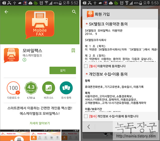Screen dimensions: 160x141
Task: Tap the small 모바일팩스 app icon
Action: click(x=11, y=55)
